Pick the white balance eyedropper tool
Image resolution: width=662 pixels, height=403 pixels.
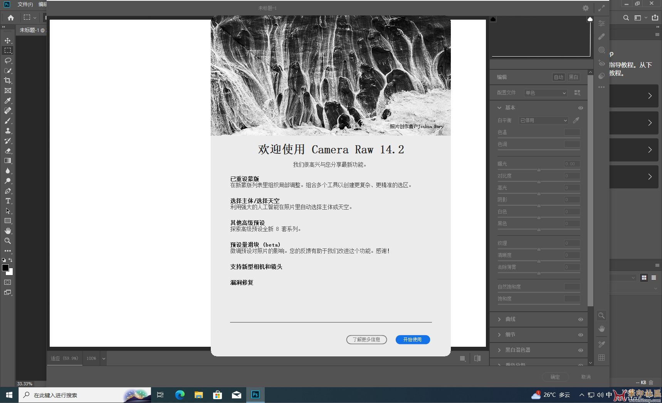coord(576,120)
